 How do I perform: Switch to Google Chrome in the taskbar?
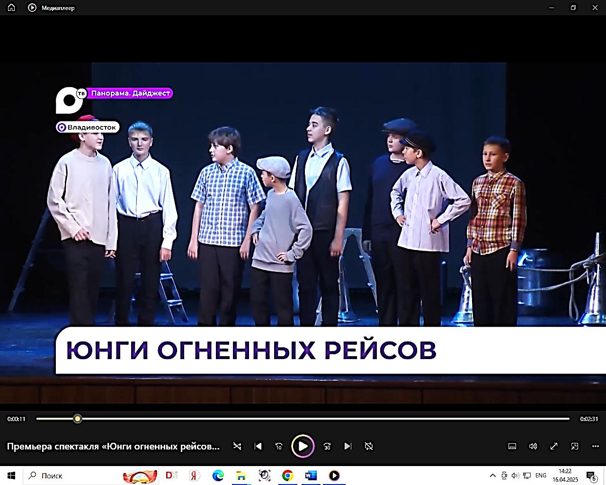[287, 476]
